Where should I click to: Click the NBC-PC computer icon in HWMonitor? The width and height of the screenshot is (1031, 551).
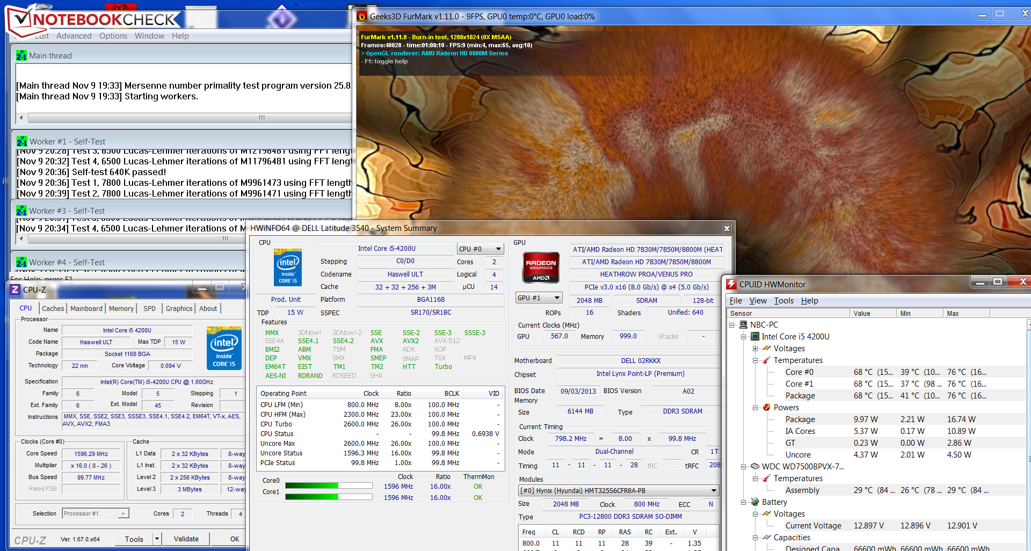point(744,324)
